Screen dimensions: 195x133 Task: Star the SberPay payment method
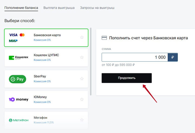[82, 79]
